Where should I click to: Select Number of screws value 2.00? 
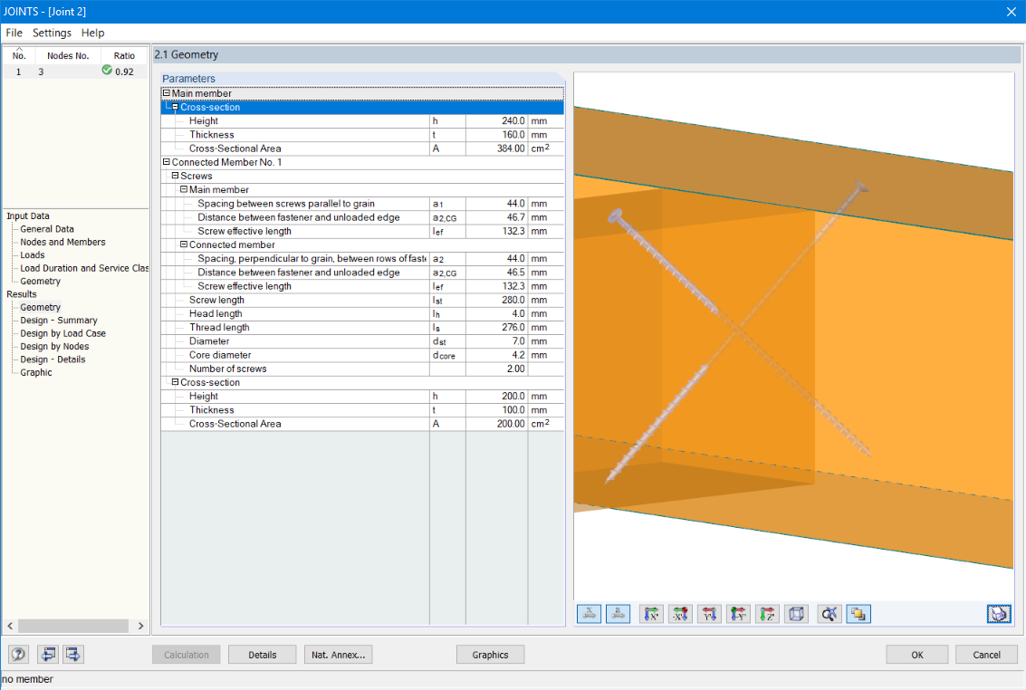(496, 369)
